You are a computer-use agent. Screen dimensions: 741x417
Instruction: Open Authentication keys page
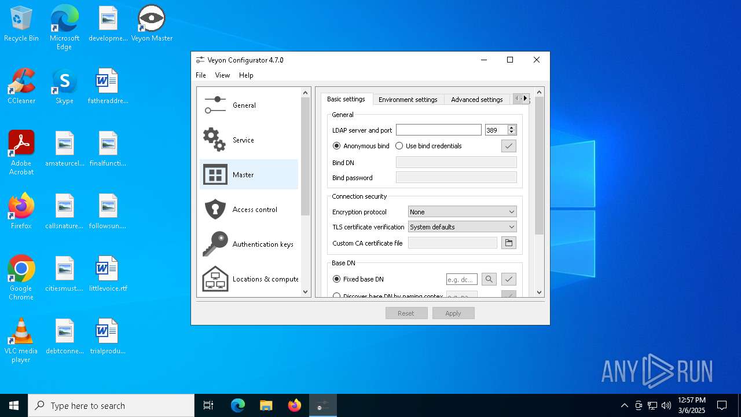249,244
